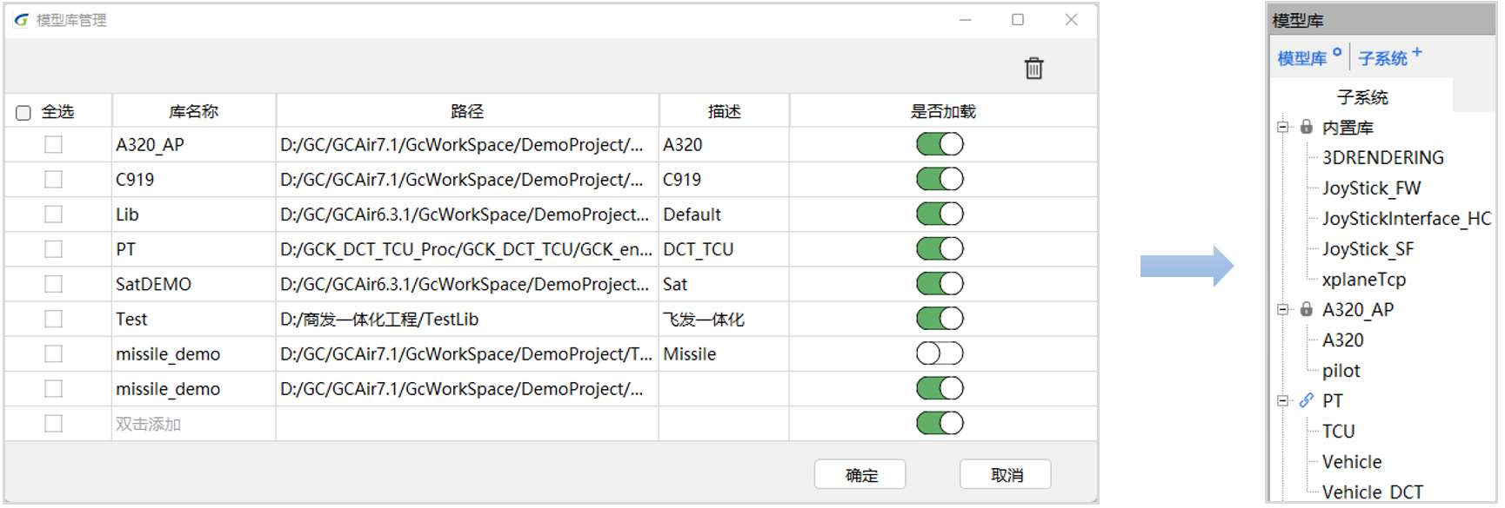The image size is (1505, 508).
Task: Disable loading toggle for A320_AP
Action: [x=940, y=144]
